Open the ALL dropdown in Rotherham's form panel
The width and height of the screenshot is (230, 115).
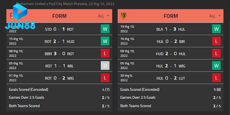[x=103, y=16]
